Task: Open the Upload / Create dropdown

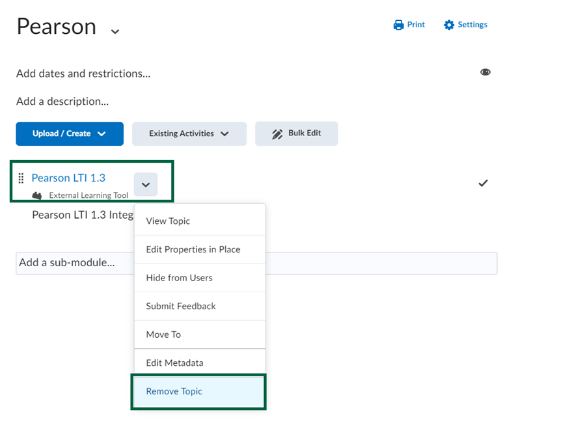Action: pyautogui.click(x=69, y=133)
